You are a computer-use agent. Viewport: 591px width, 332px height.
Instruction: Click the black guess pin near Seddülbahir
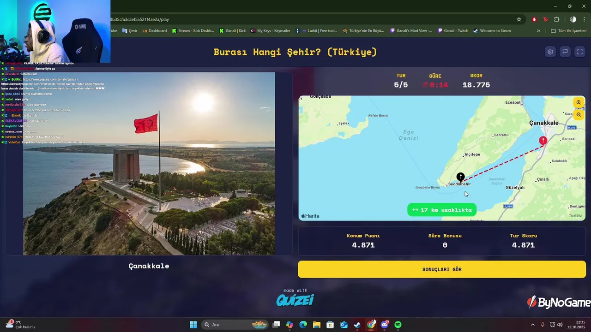coord(460,177)
